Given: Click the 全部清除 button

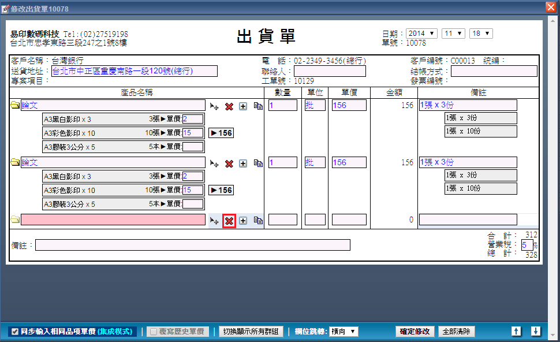Looking at the screenshot, I should click(x=457, y=332).
